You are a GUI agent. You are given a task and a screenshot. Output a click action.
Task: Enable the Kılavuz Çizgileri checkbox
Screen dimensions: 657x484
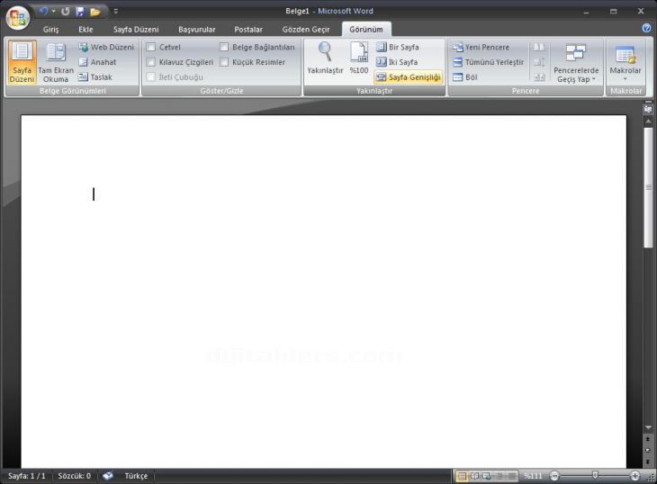coord(151,62)
